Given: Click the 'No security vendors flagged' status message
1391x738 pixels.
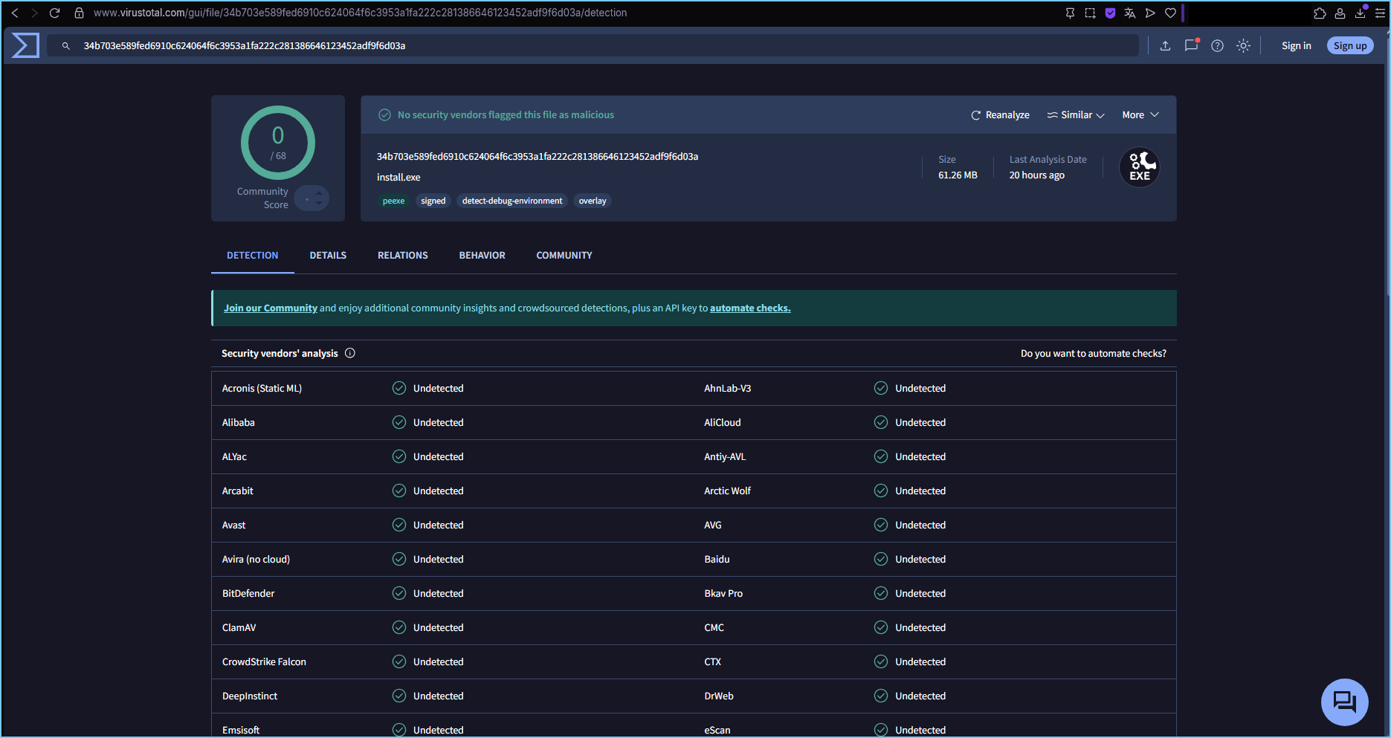Looking at the screenshot, I should tap(506, 114).
